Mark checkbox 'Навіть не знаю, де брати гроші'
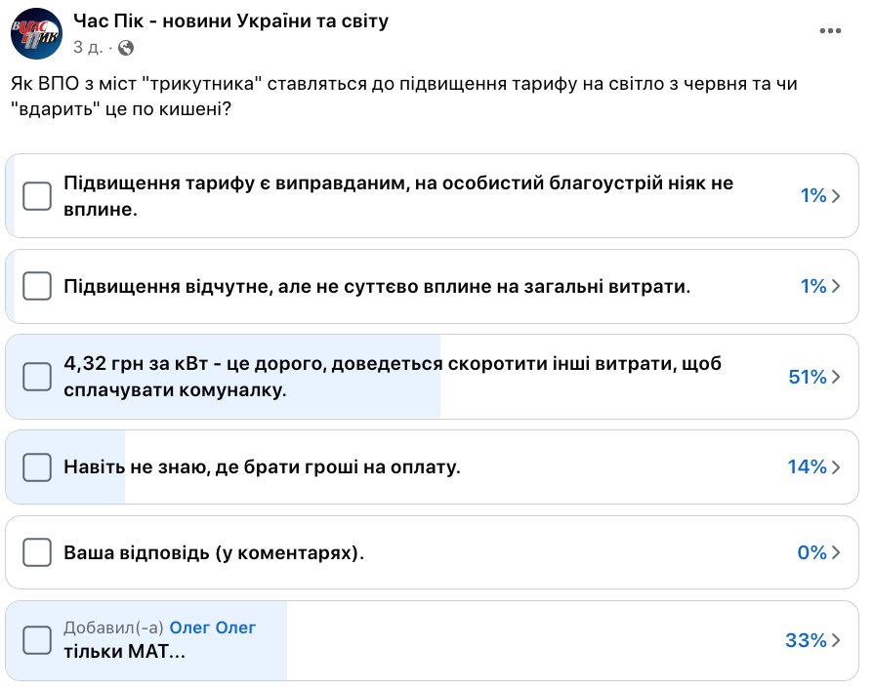Image resolution: width=873 pixels, height=689 pixels. (x=37, y=467)
